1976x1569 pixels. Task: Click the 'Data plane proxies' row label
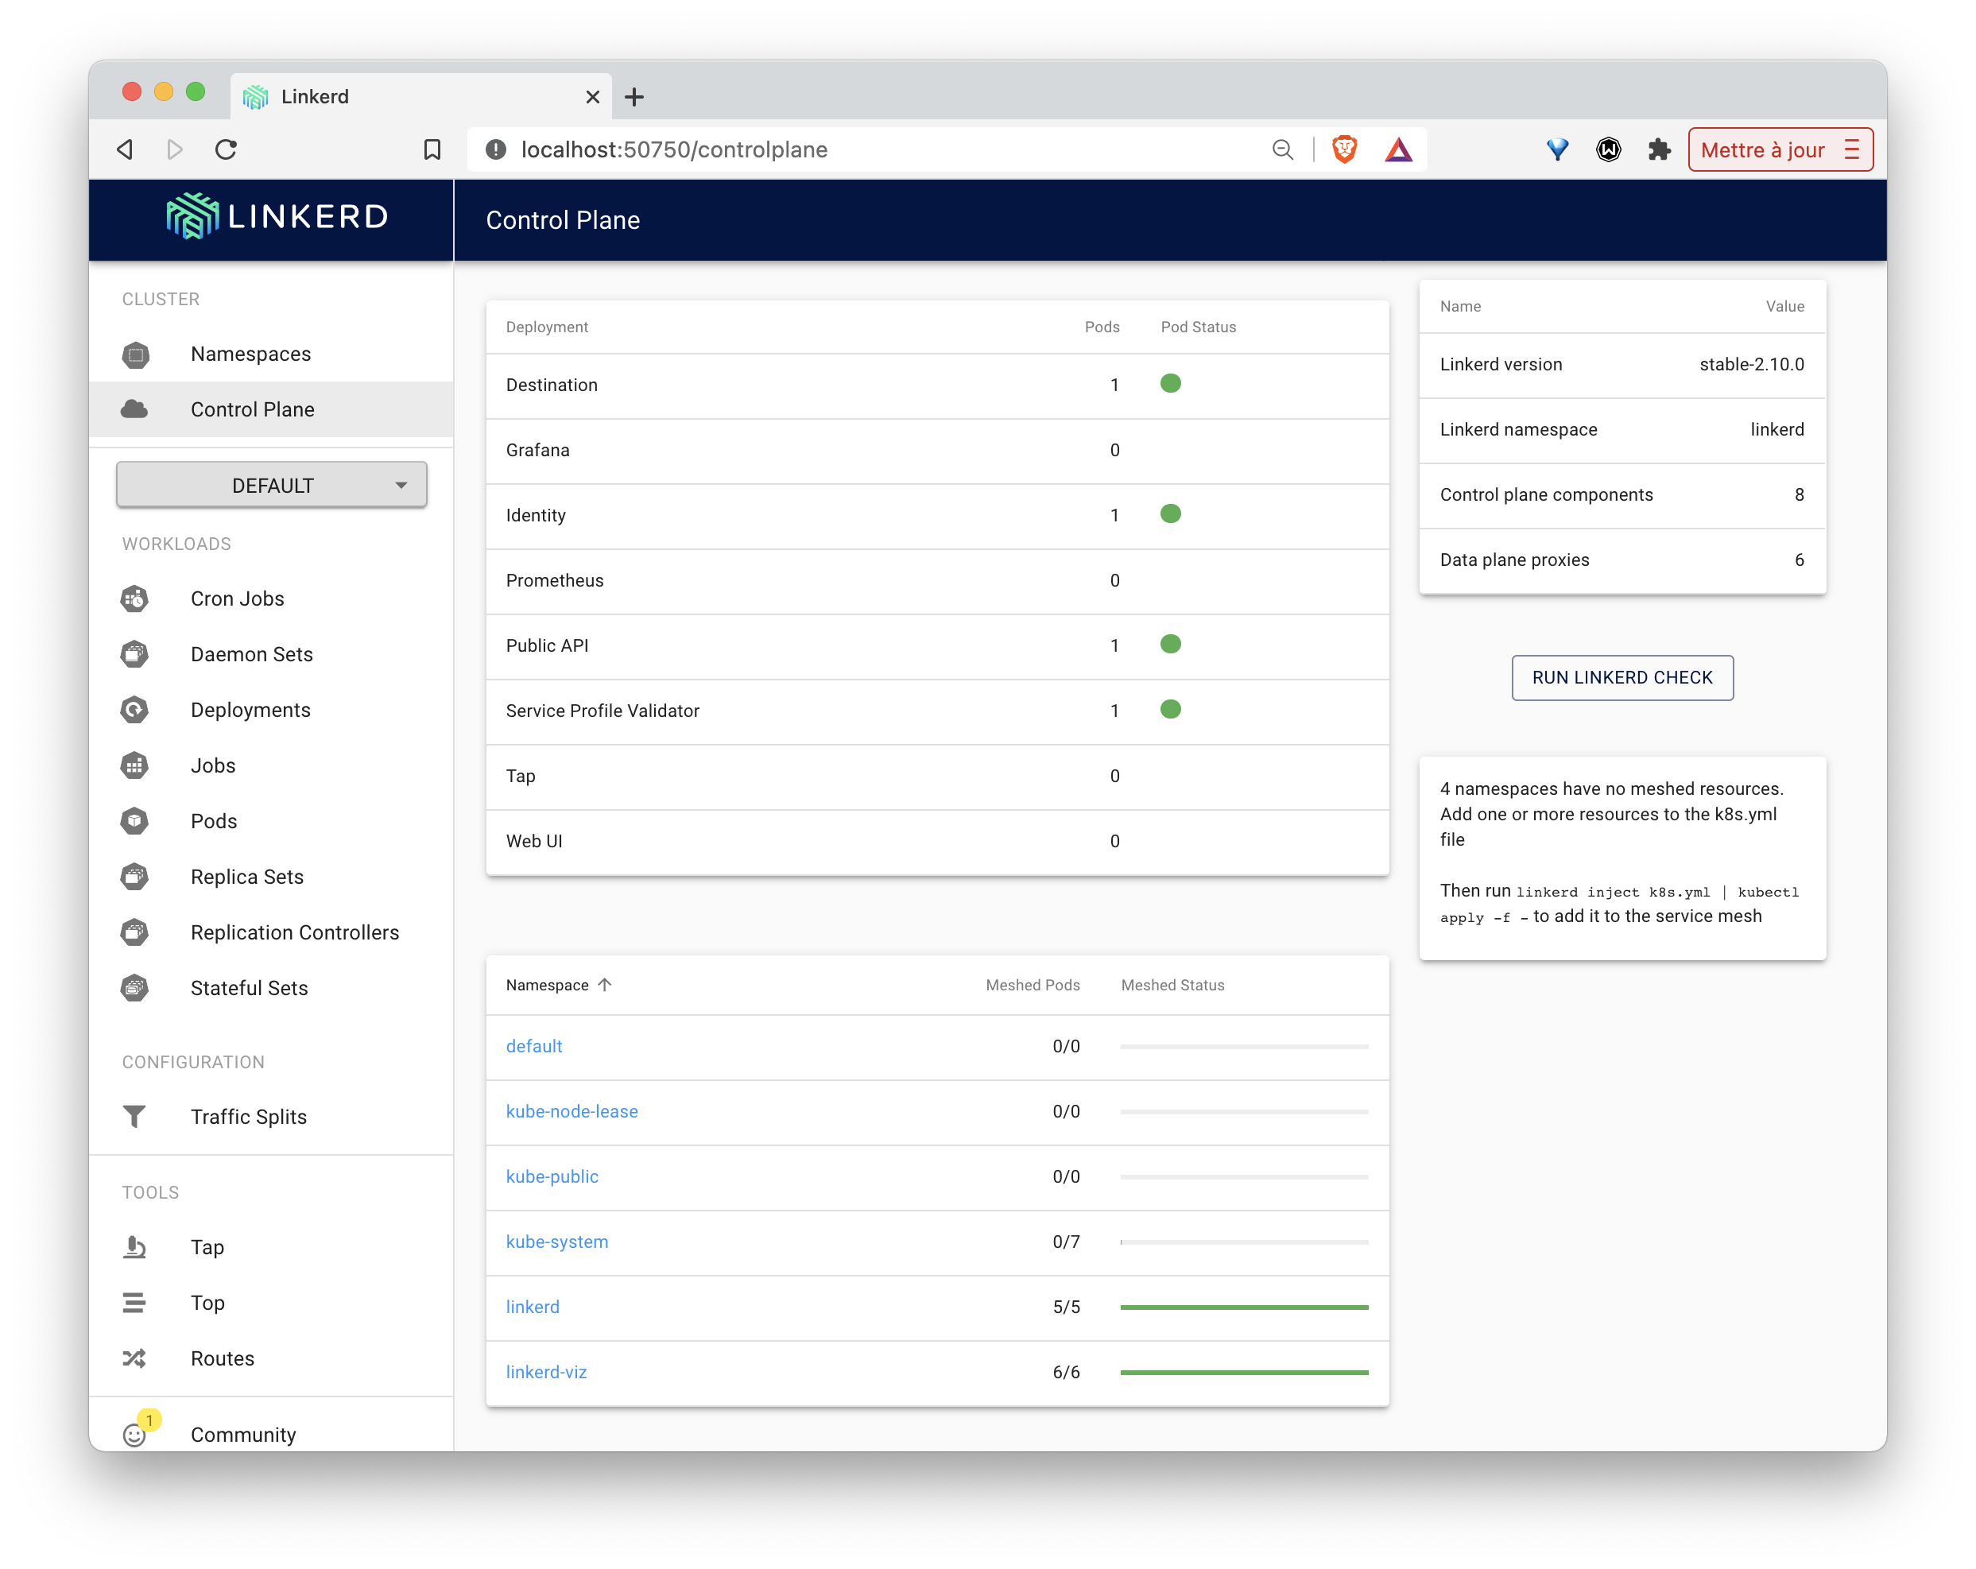1514,560
